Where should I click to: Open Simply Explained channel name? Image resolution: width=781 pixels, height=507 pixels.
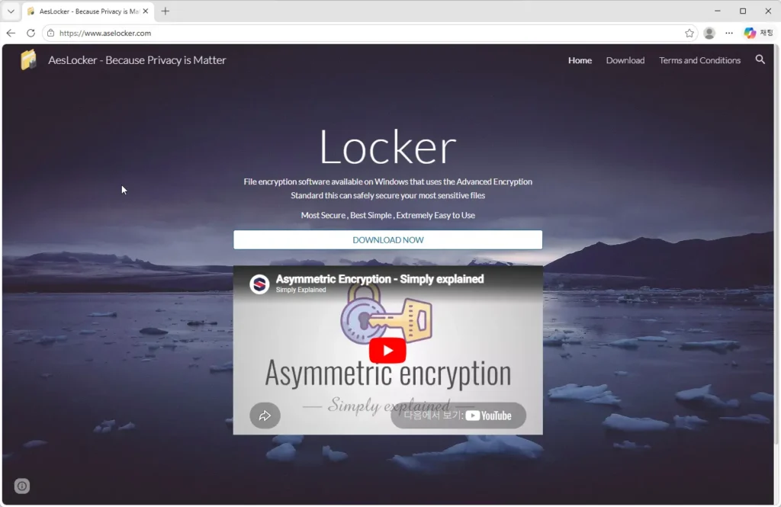coord(301,290)
